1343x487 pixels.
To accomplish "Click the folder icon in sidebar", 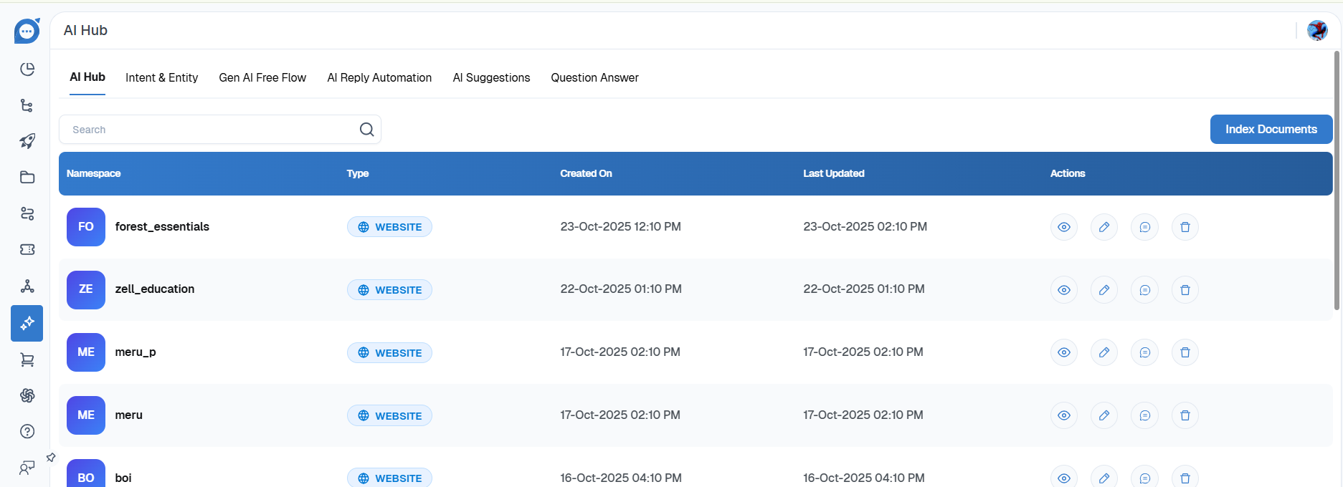I will tap(27, 177).
